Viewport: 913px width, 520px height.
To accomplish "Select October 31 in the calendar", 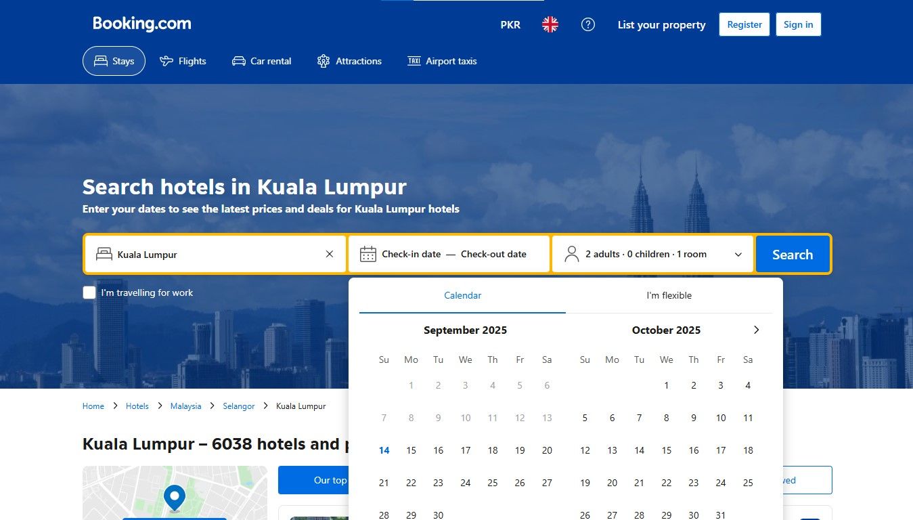I will click(x=721, y=515).
